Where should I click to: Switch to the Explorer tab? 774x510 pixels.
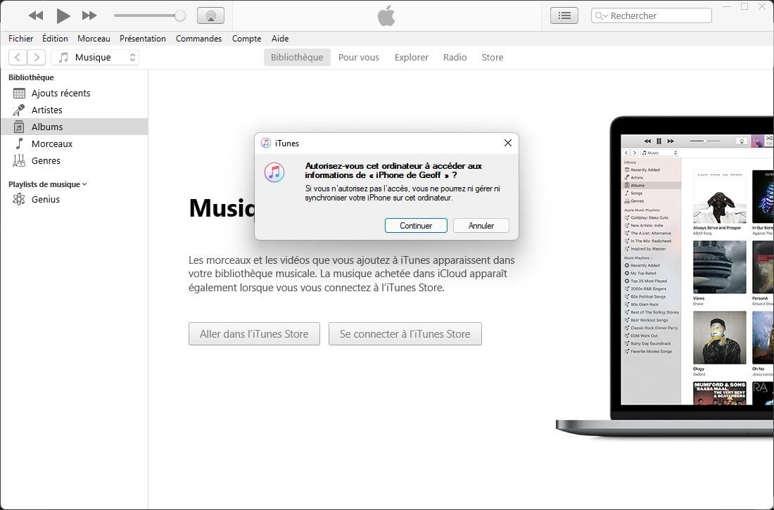411,57
